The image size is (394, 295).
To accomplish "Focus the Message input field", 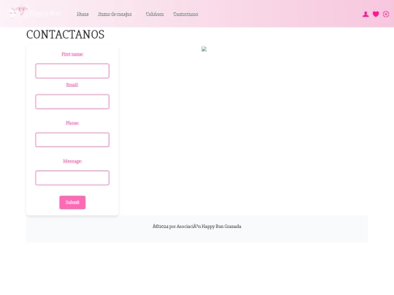I will click(72, 178).
